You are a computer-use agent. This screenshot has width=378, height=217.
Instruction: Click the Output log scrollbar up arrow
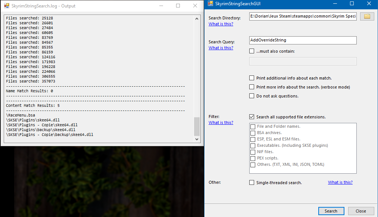[197, 19]
